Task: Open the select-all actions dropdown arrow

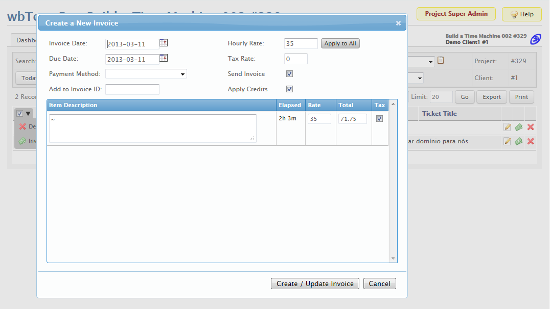Action: [x=29, y=114]
